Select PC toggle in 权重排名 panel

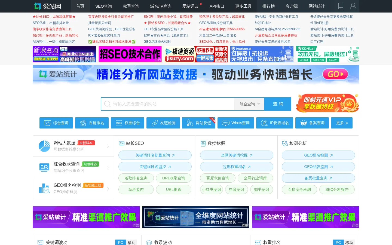point(338,243)
